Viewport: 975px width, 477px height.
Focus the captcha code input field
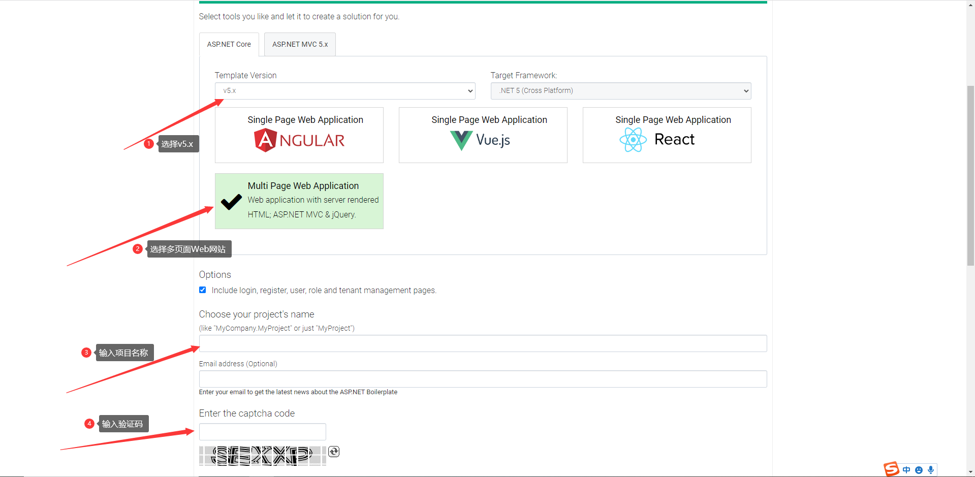[263, 432]
